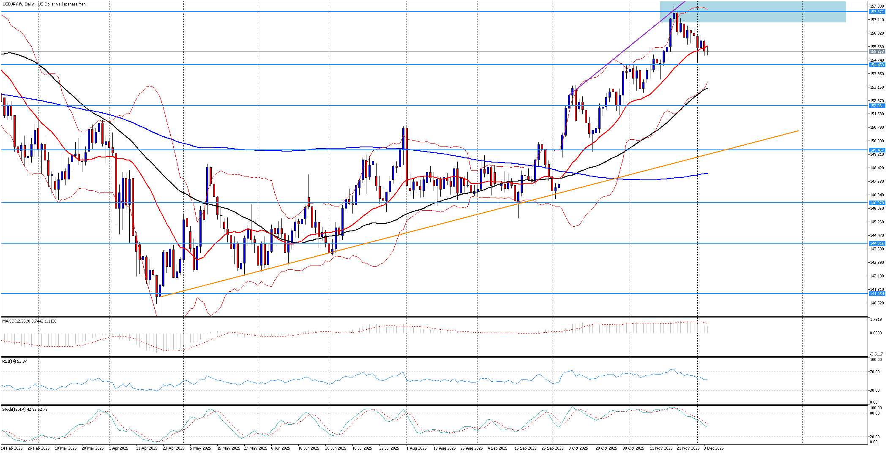The width and height of the screenshot is (890, 453).
Task: Select the 154.453 horizontal level label
Action: [x=876, y=65]
